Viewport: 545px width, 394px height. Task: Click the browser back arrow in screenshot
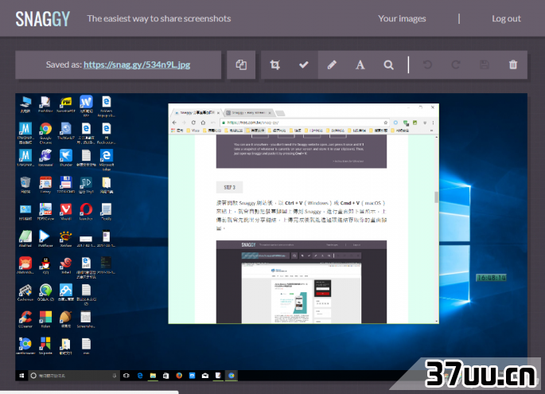tap(174, 123)
